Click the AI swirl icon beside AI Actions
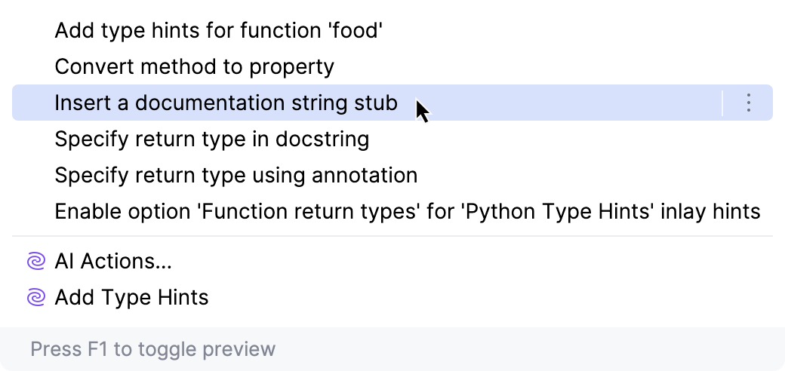Viewport: 785px width, 371px height. pyautogui.click(x=35, y=262)
